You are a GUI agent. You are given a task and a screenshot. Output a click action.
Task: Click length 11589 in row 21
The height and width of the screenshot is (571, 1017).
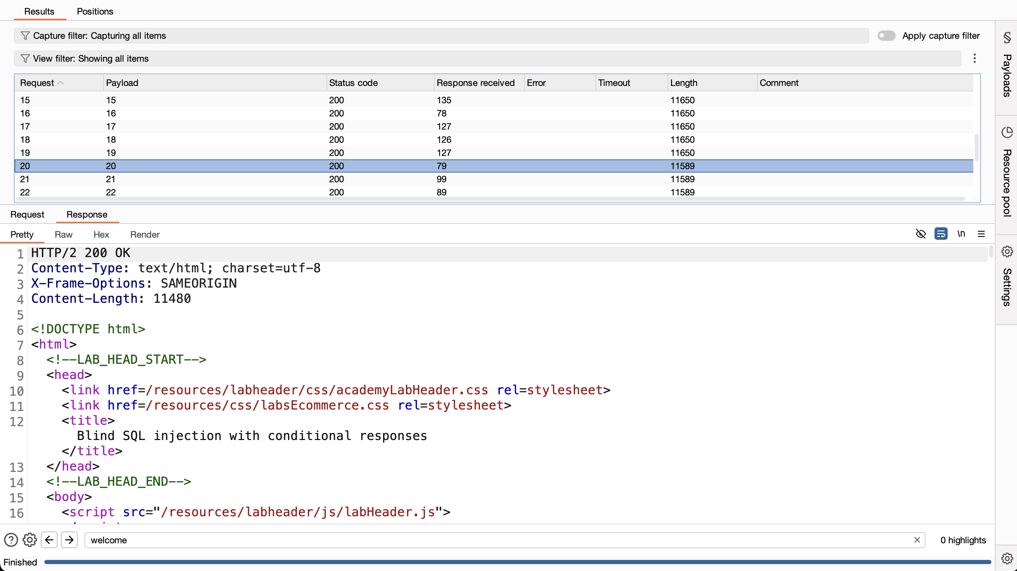682,179
